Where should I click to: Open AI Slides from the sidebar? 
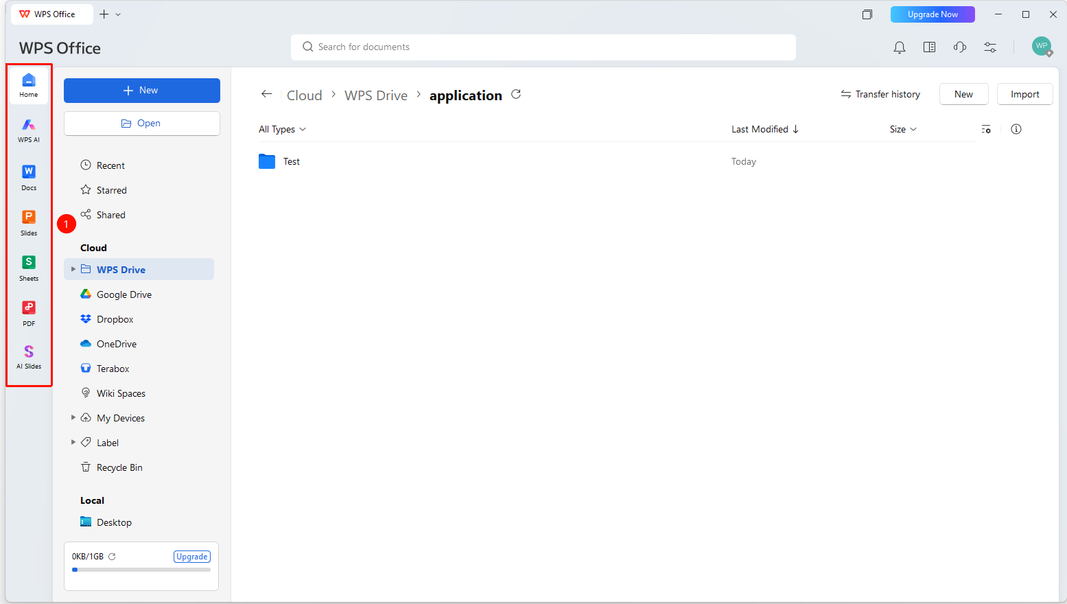click(x=29, y=357)
